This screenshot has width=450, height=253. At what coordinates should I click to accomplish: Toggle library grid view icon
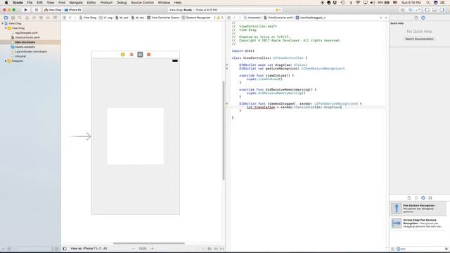pyautogui.click(x=392, y=249)
